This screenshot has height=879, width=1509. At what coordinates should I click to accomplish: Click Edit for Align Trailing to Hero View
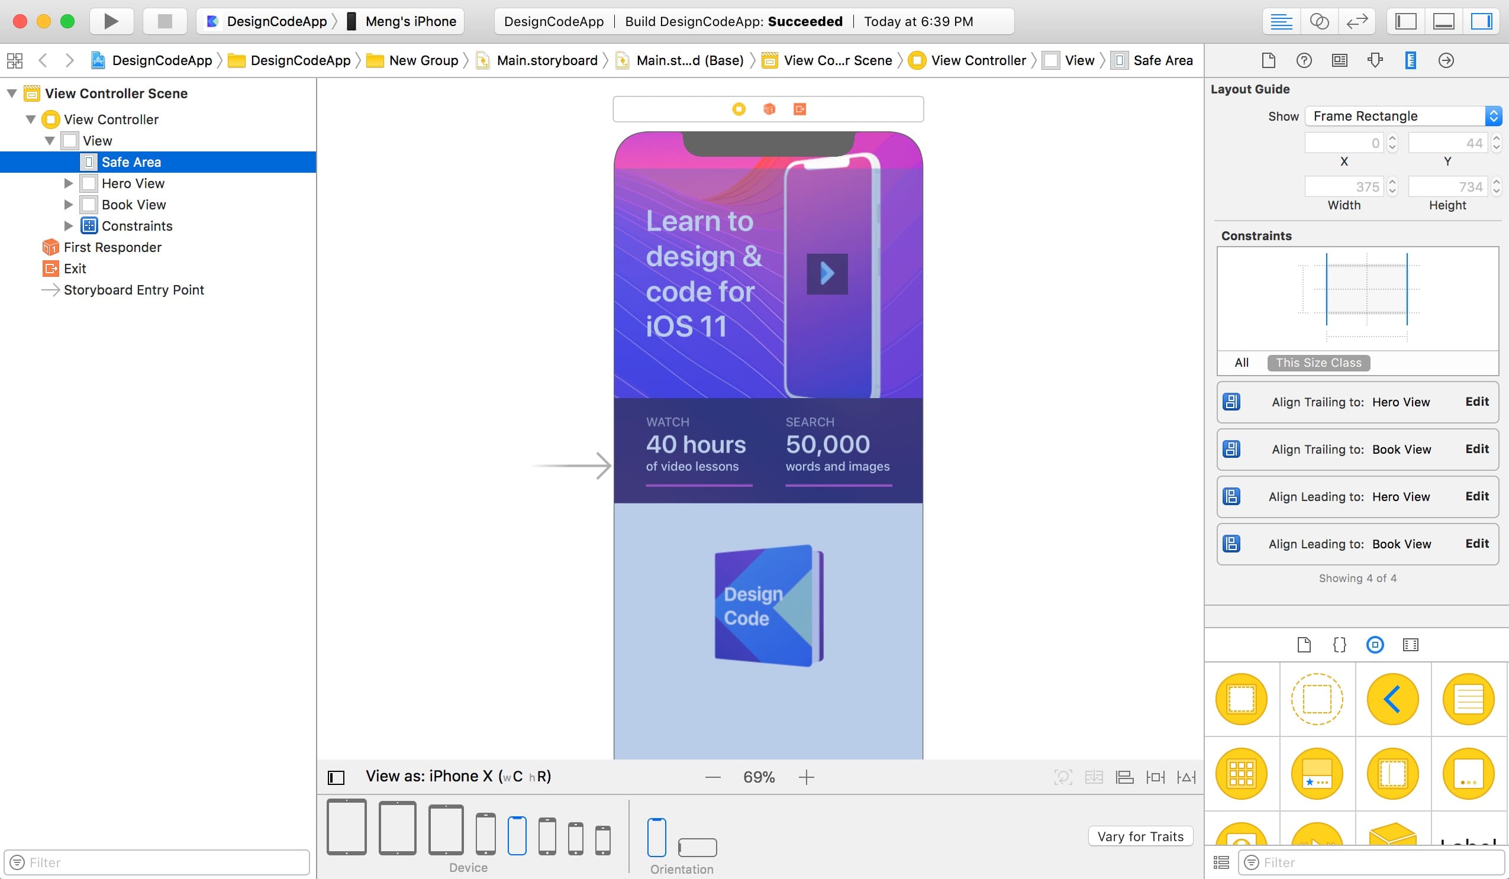pos(1475,401)
